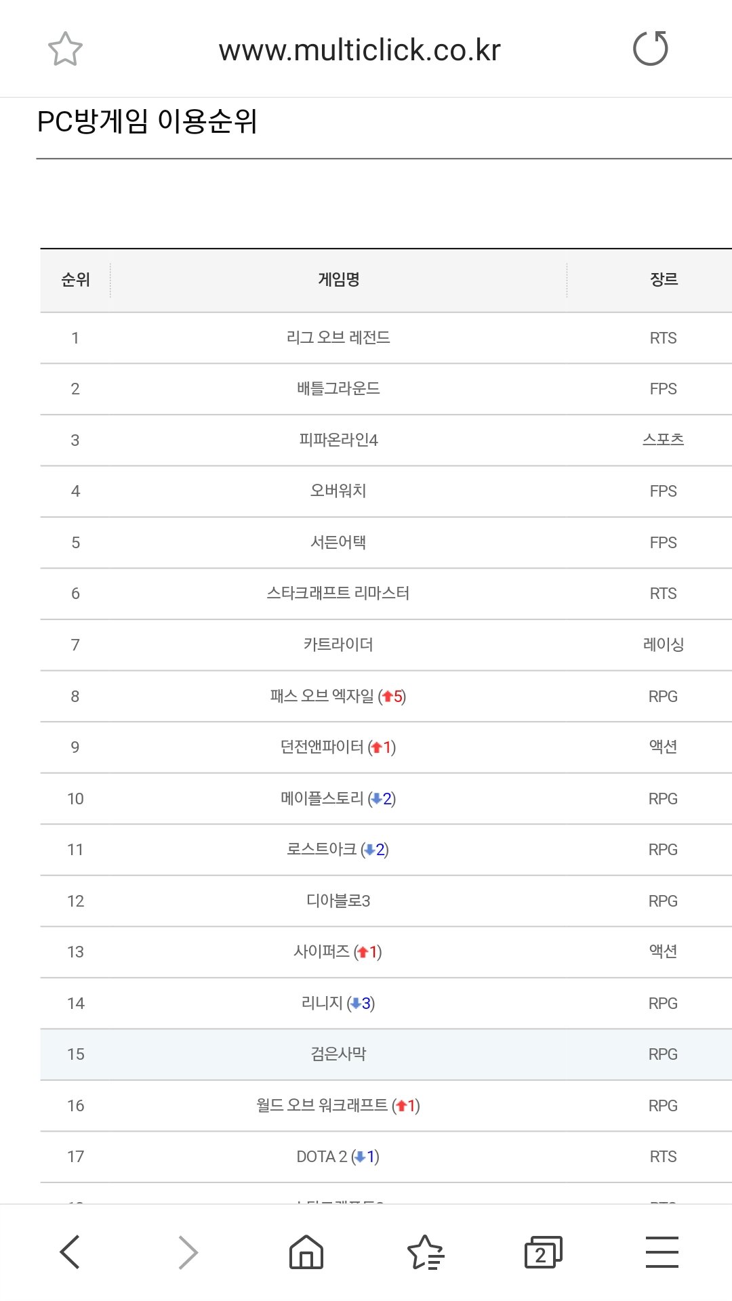The height and width of the screenshot is (1301, 732).
Task: Open the 오버워치 game entry
Action: pos(338,491)
